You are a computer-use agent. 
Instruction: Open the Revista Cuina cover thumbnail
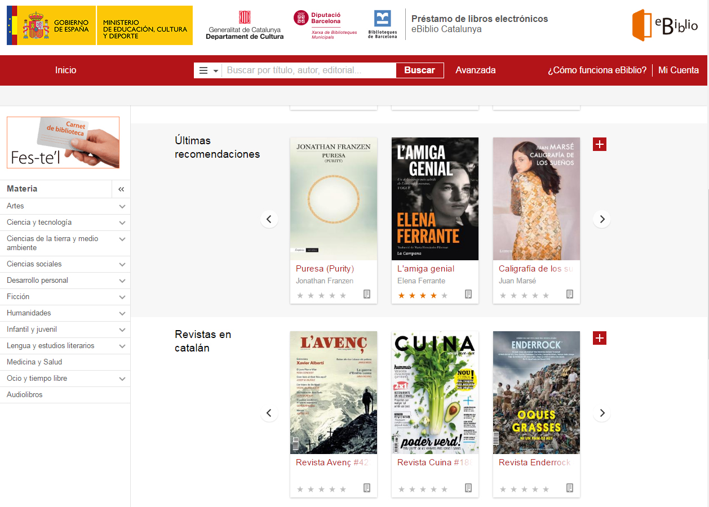click(435, 392)
